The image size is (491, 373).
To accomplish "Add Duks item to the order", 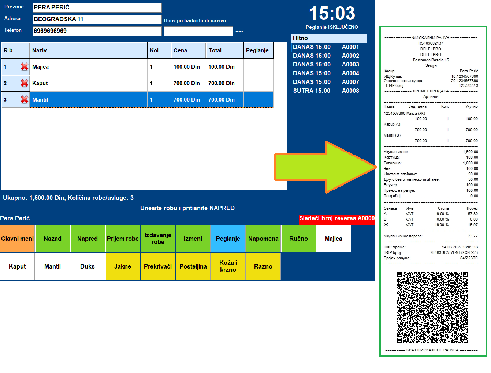I will point(88,267).
